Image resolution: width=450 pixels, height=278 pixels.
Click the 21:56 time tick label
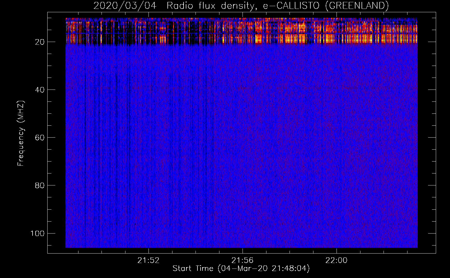[243, 260]
